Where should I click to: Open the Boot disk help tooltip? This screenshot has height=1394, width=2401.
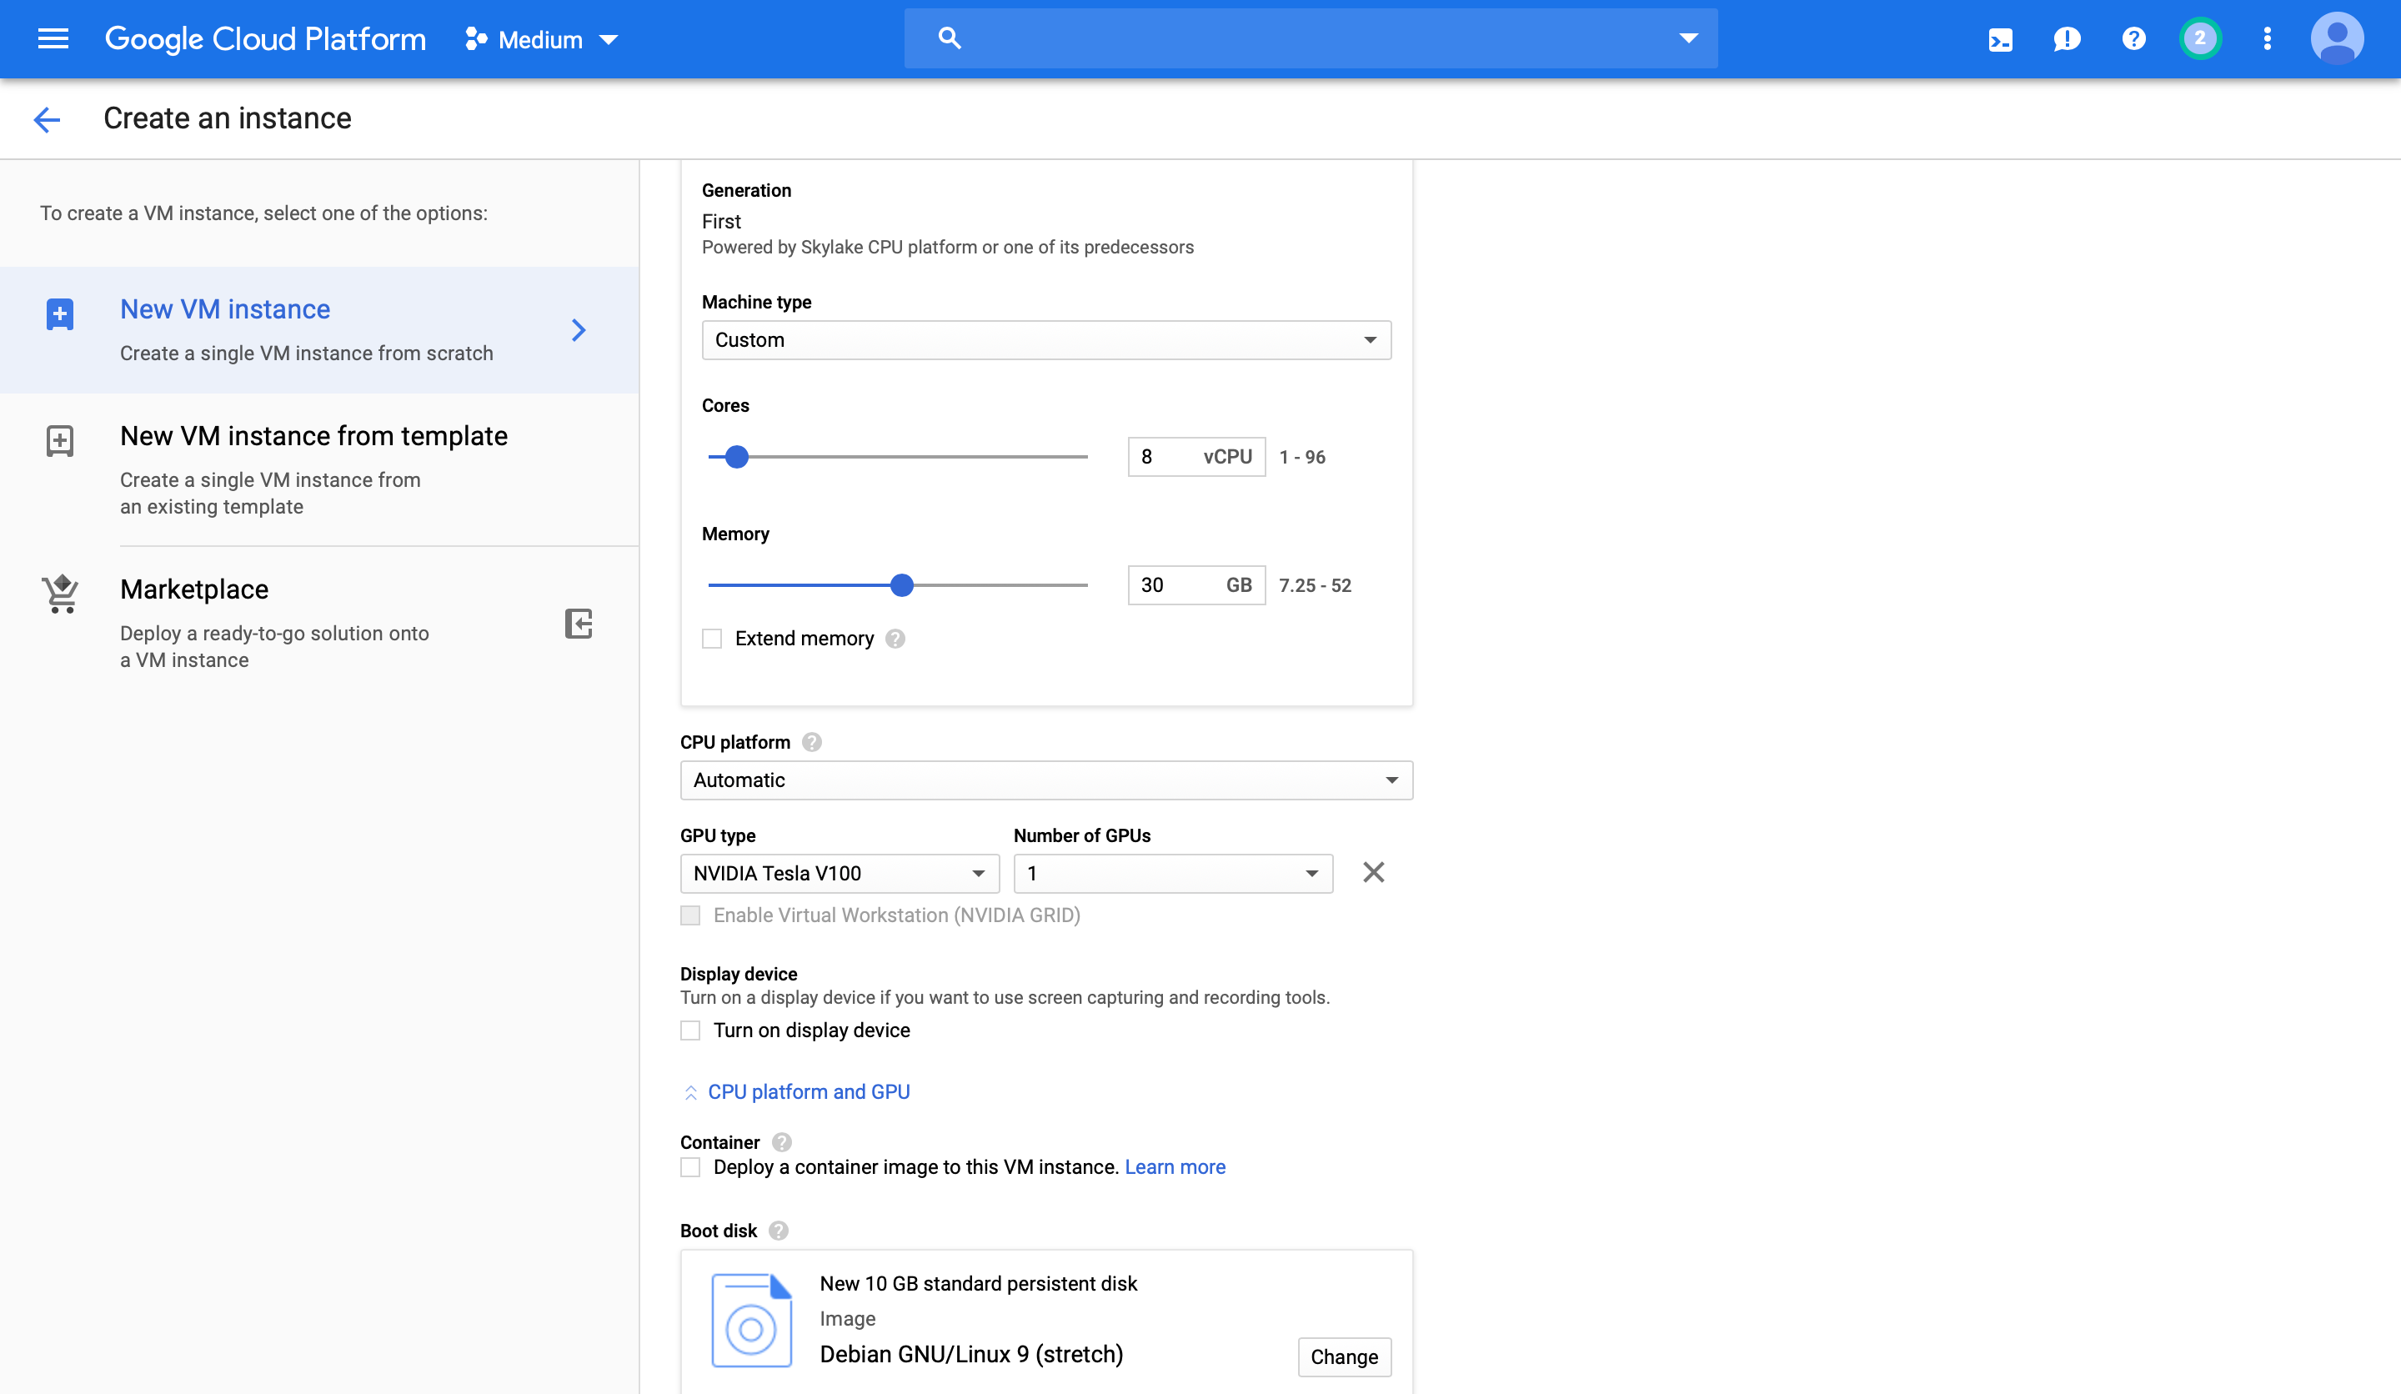779,1230
